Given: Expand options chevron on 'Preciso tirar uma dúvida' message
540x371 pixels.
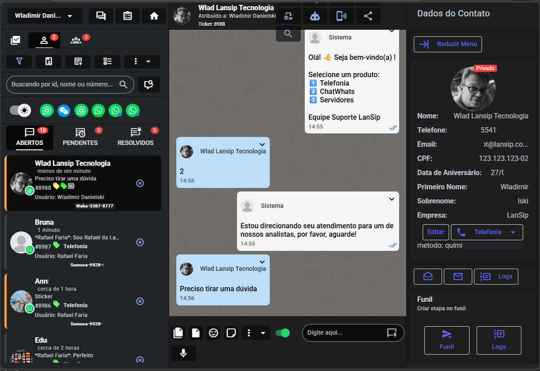Looking at the screenshot, I should pos(262,262).
